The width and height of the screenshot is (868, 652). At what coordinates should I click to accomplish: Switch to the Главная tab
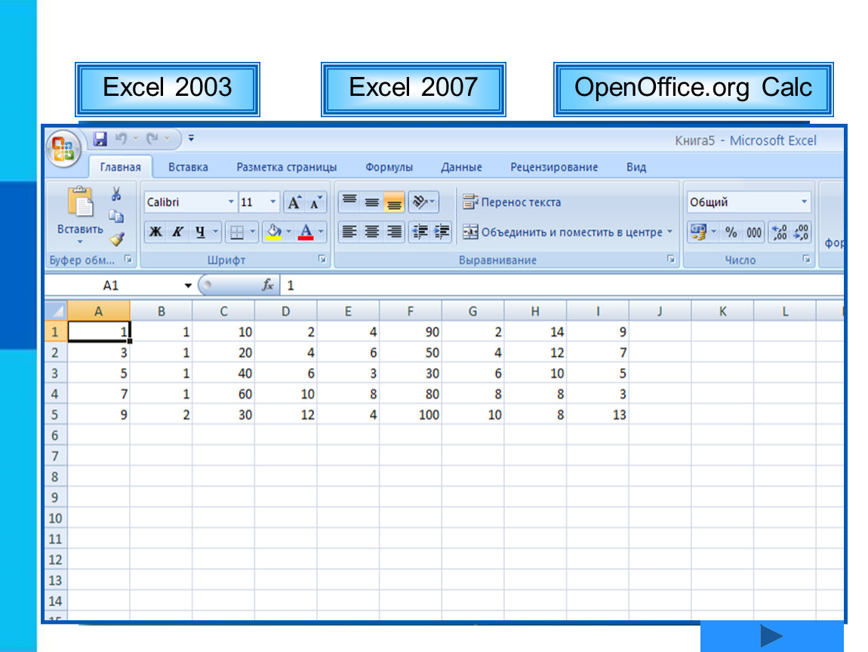[x=120, y=168]
